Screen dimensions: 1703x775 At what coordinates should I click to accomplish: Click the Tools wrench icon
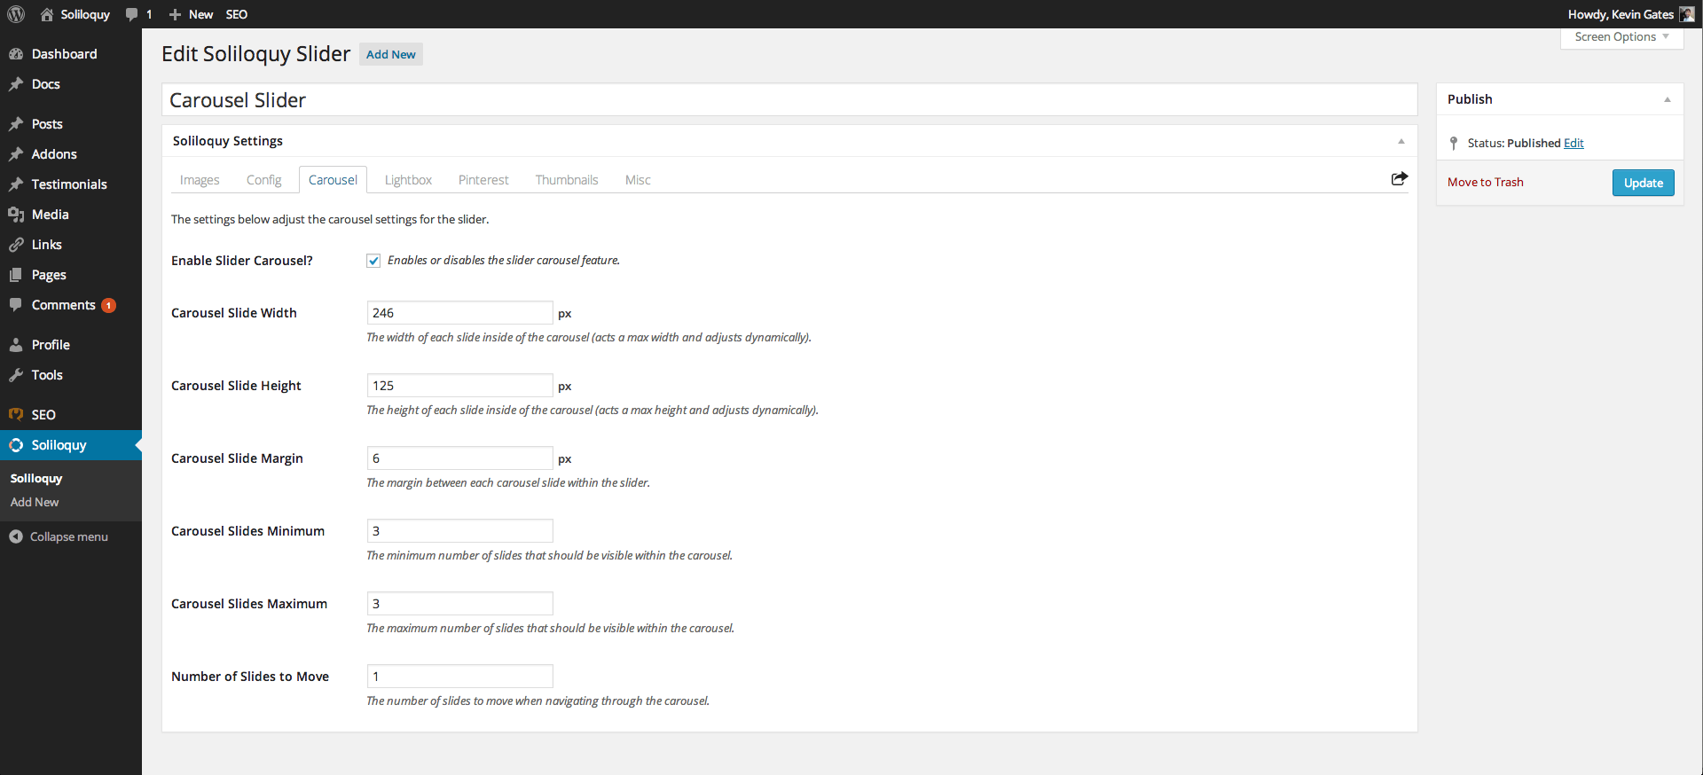click(x=16, y=375)
